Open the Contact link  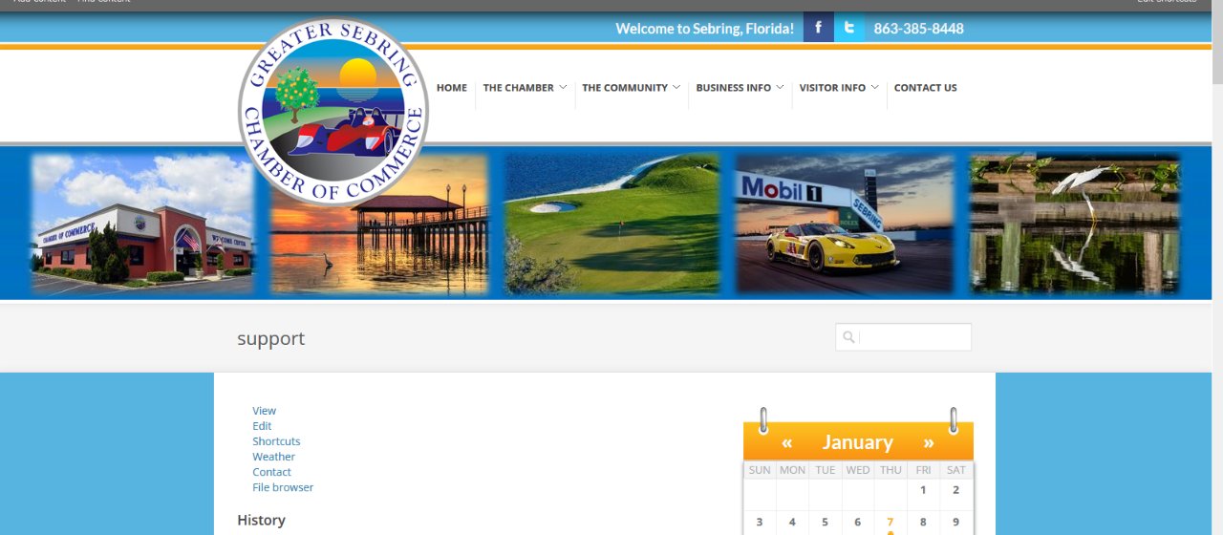[271, 472]
